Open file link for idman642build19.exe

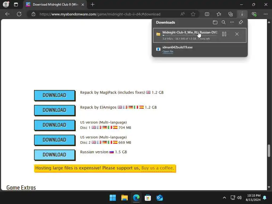(x=168, y=52)
